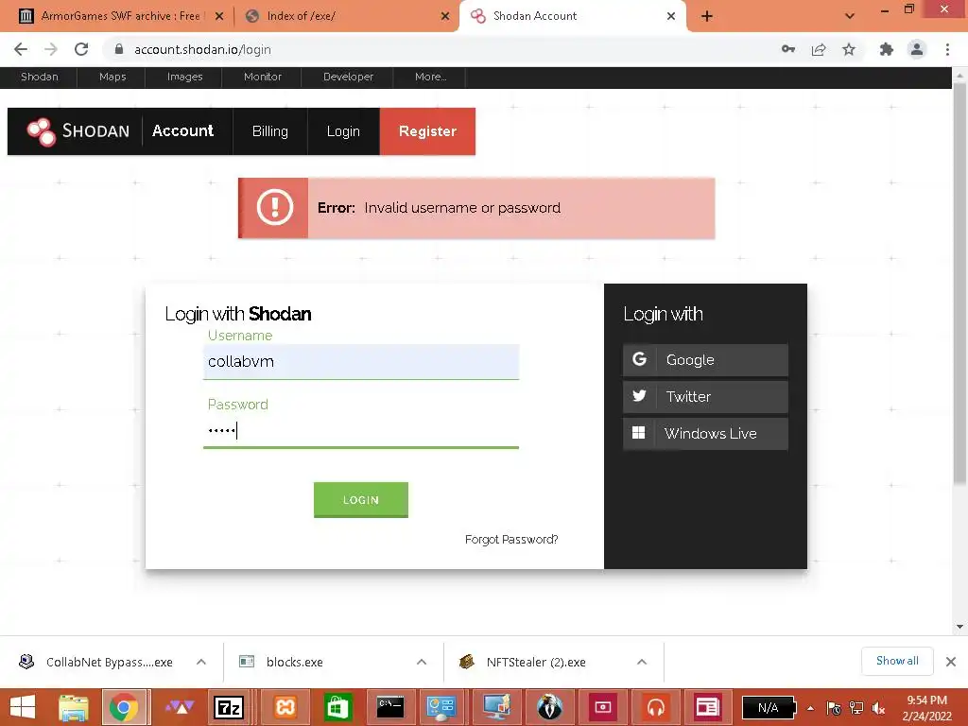This screenshot has height=726, width=968.
Task: Reload the current page
Action: coord(81,49)
